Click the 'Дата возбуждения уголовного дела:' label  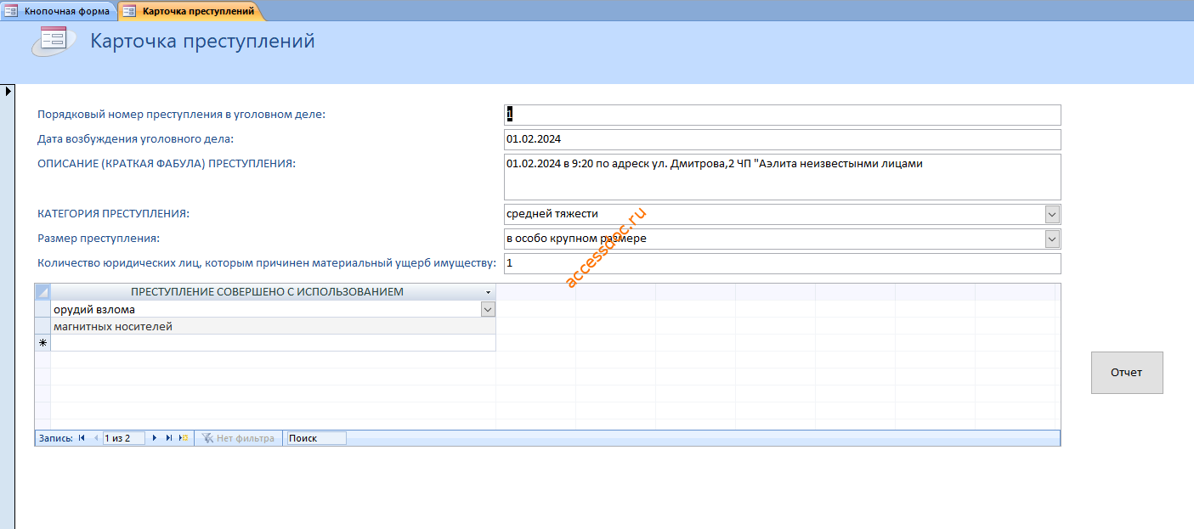pos(135,139)
